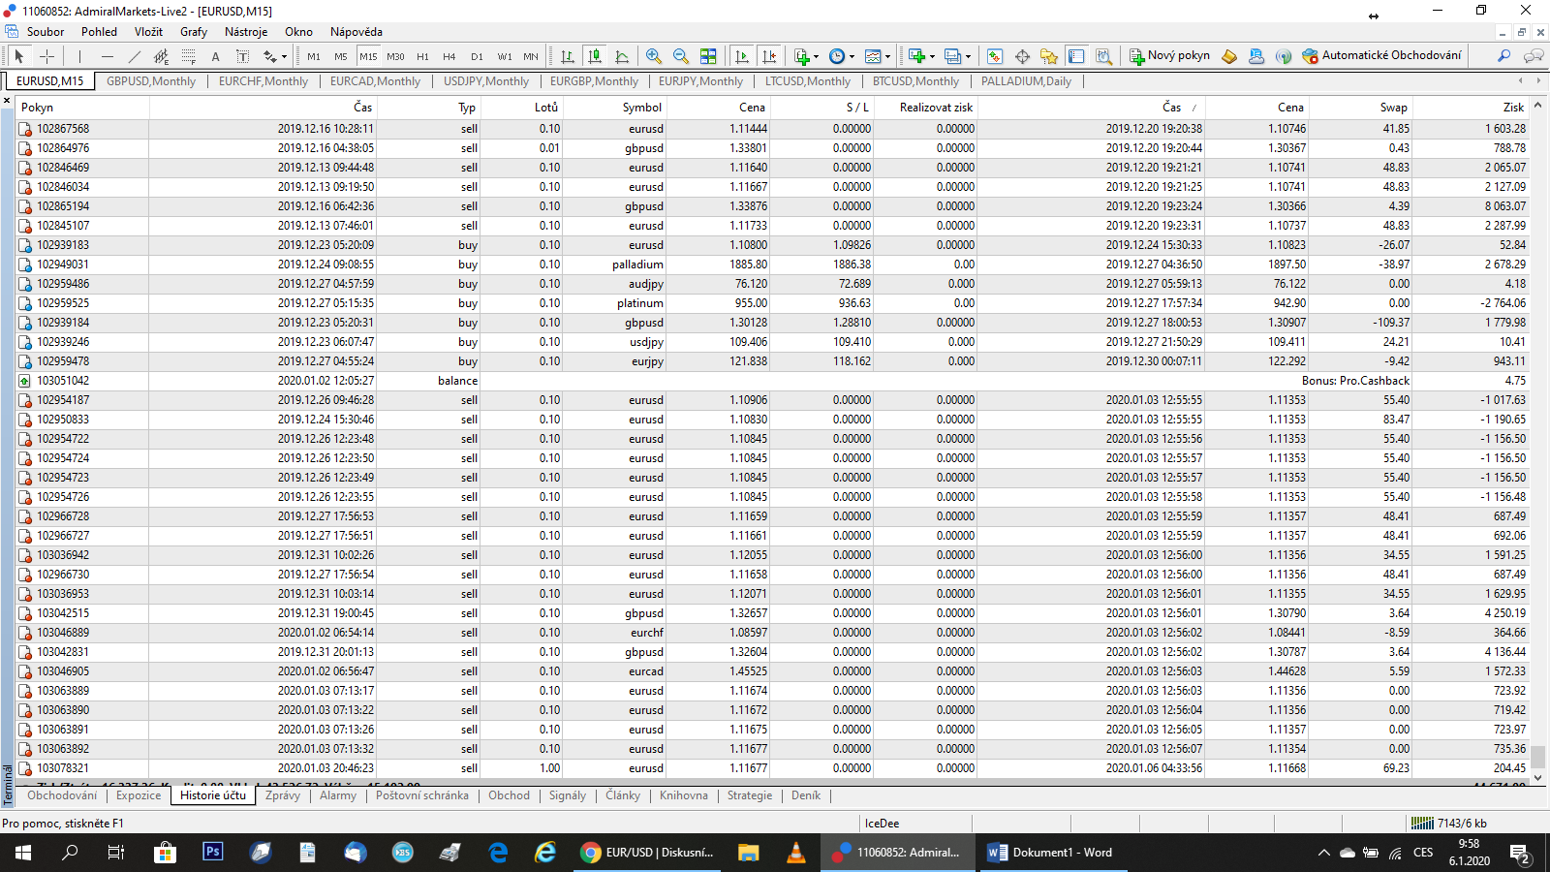
Task: Switch the chart to H4 timeframe
Action: [x=449, y=56]
